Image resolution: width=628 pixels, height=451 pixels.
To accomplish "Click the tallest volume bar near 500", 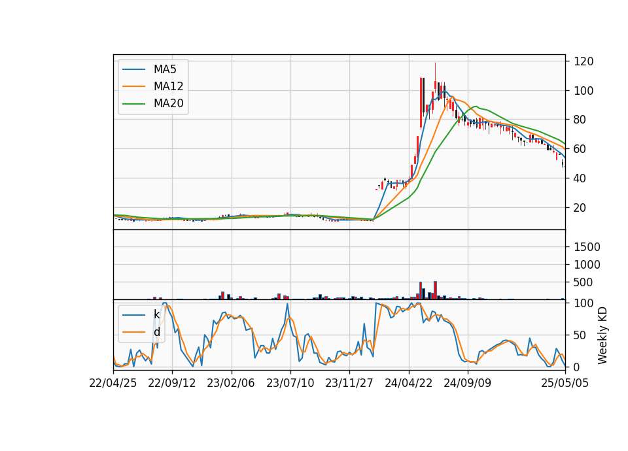I will [x=436, y=290].
